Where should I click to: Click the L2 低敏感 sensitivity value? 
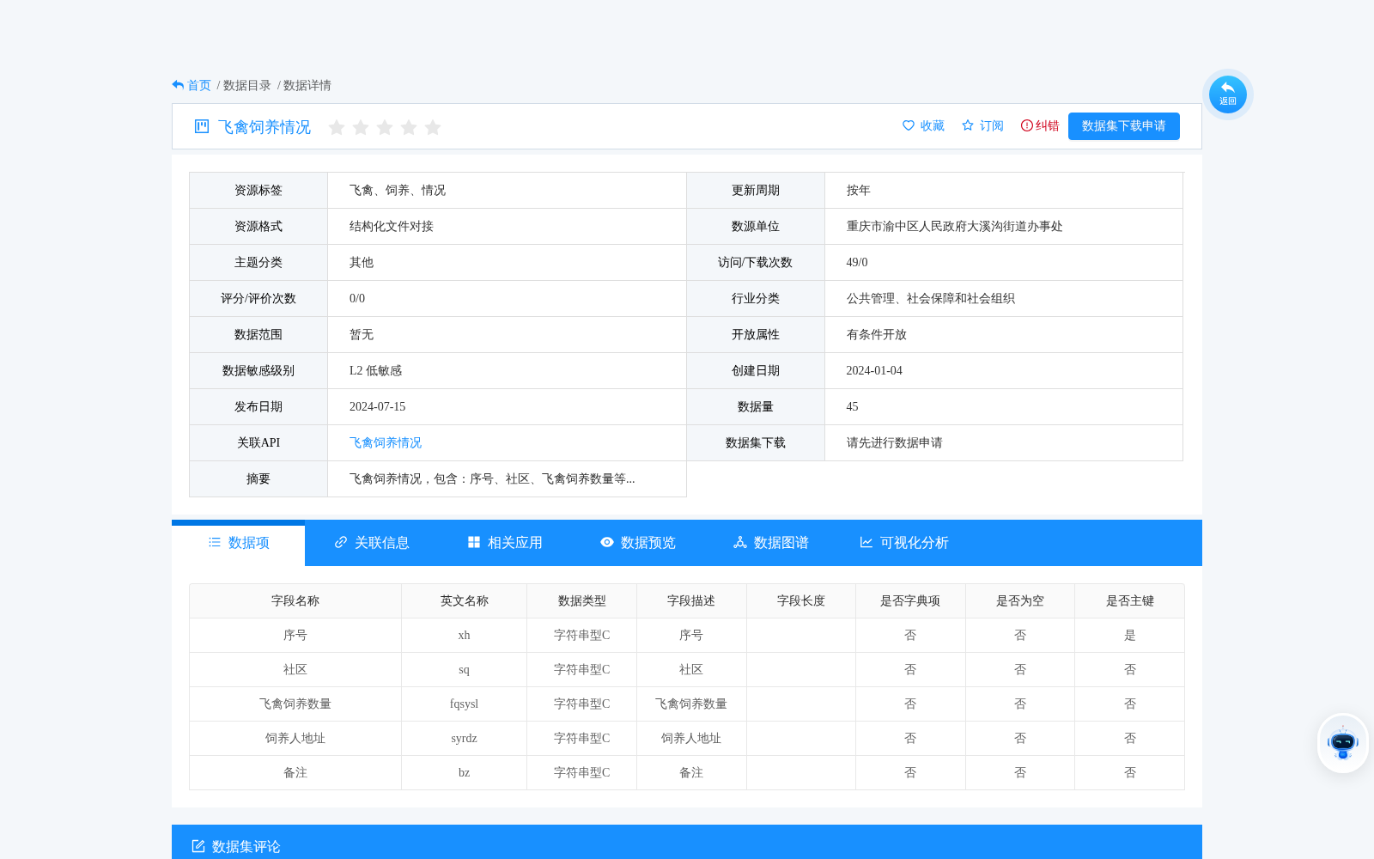click(x=376, y=370)
